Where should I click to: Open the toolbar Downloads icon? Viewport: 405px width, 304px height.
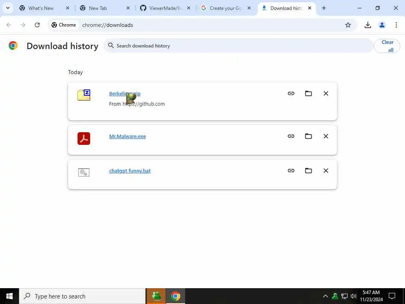click(x=367, y=25)
